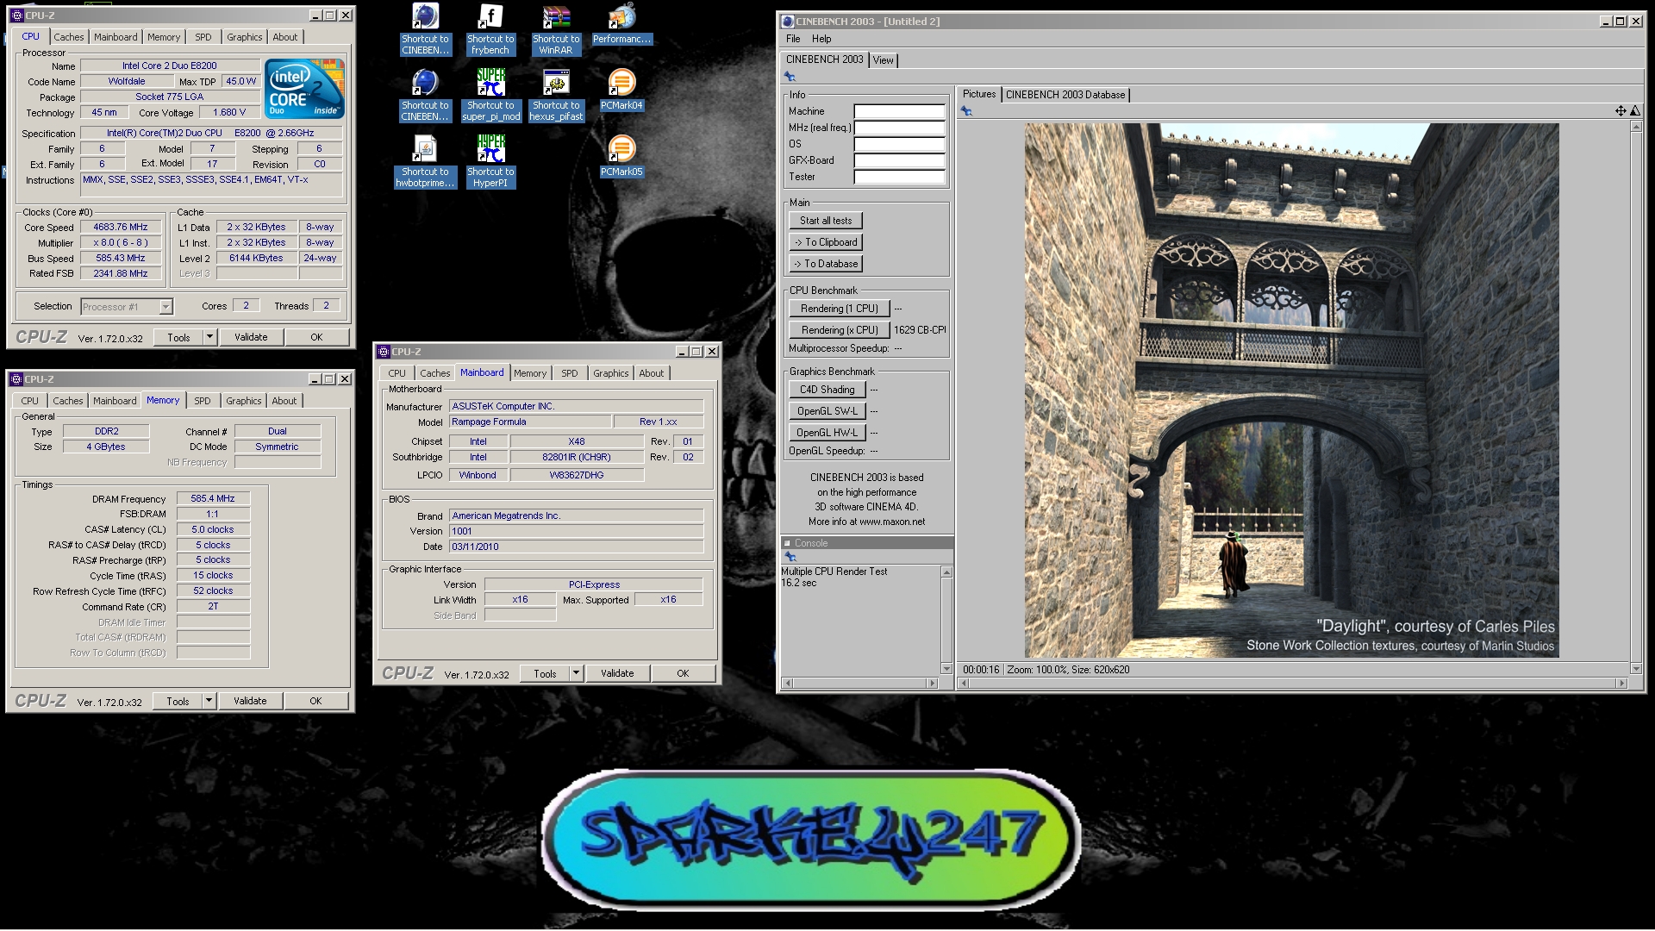Screen dimensions: 1655x931
Task: Open the Tools dropdown arrow in the CPU-Z Mainboard window
Action: tap(576, 673)
